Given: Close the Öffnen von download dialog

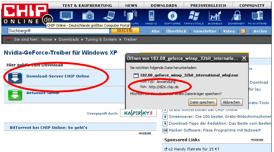Looking at the screenshot, I should [244, 58].
